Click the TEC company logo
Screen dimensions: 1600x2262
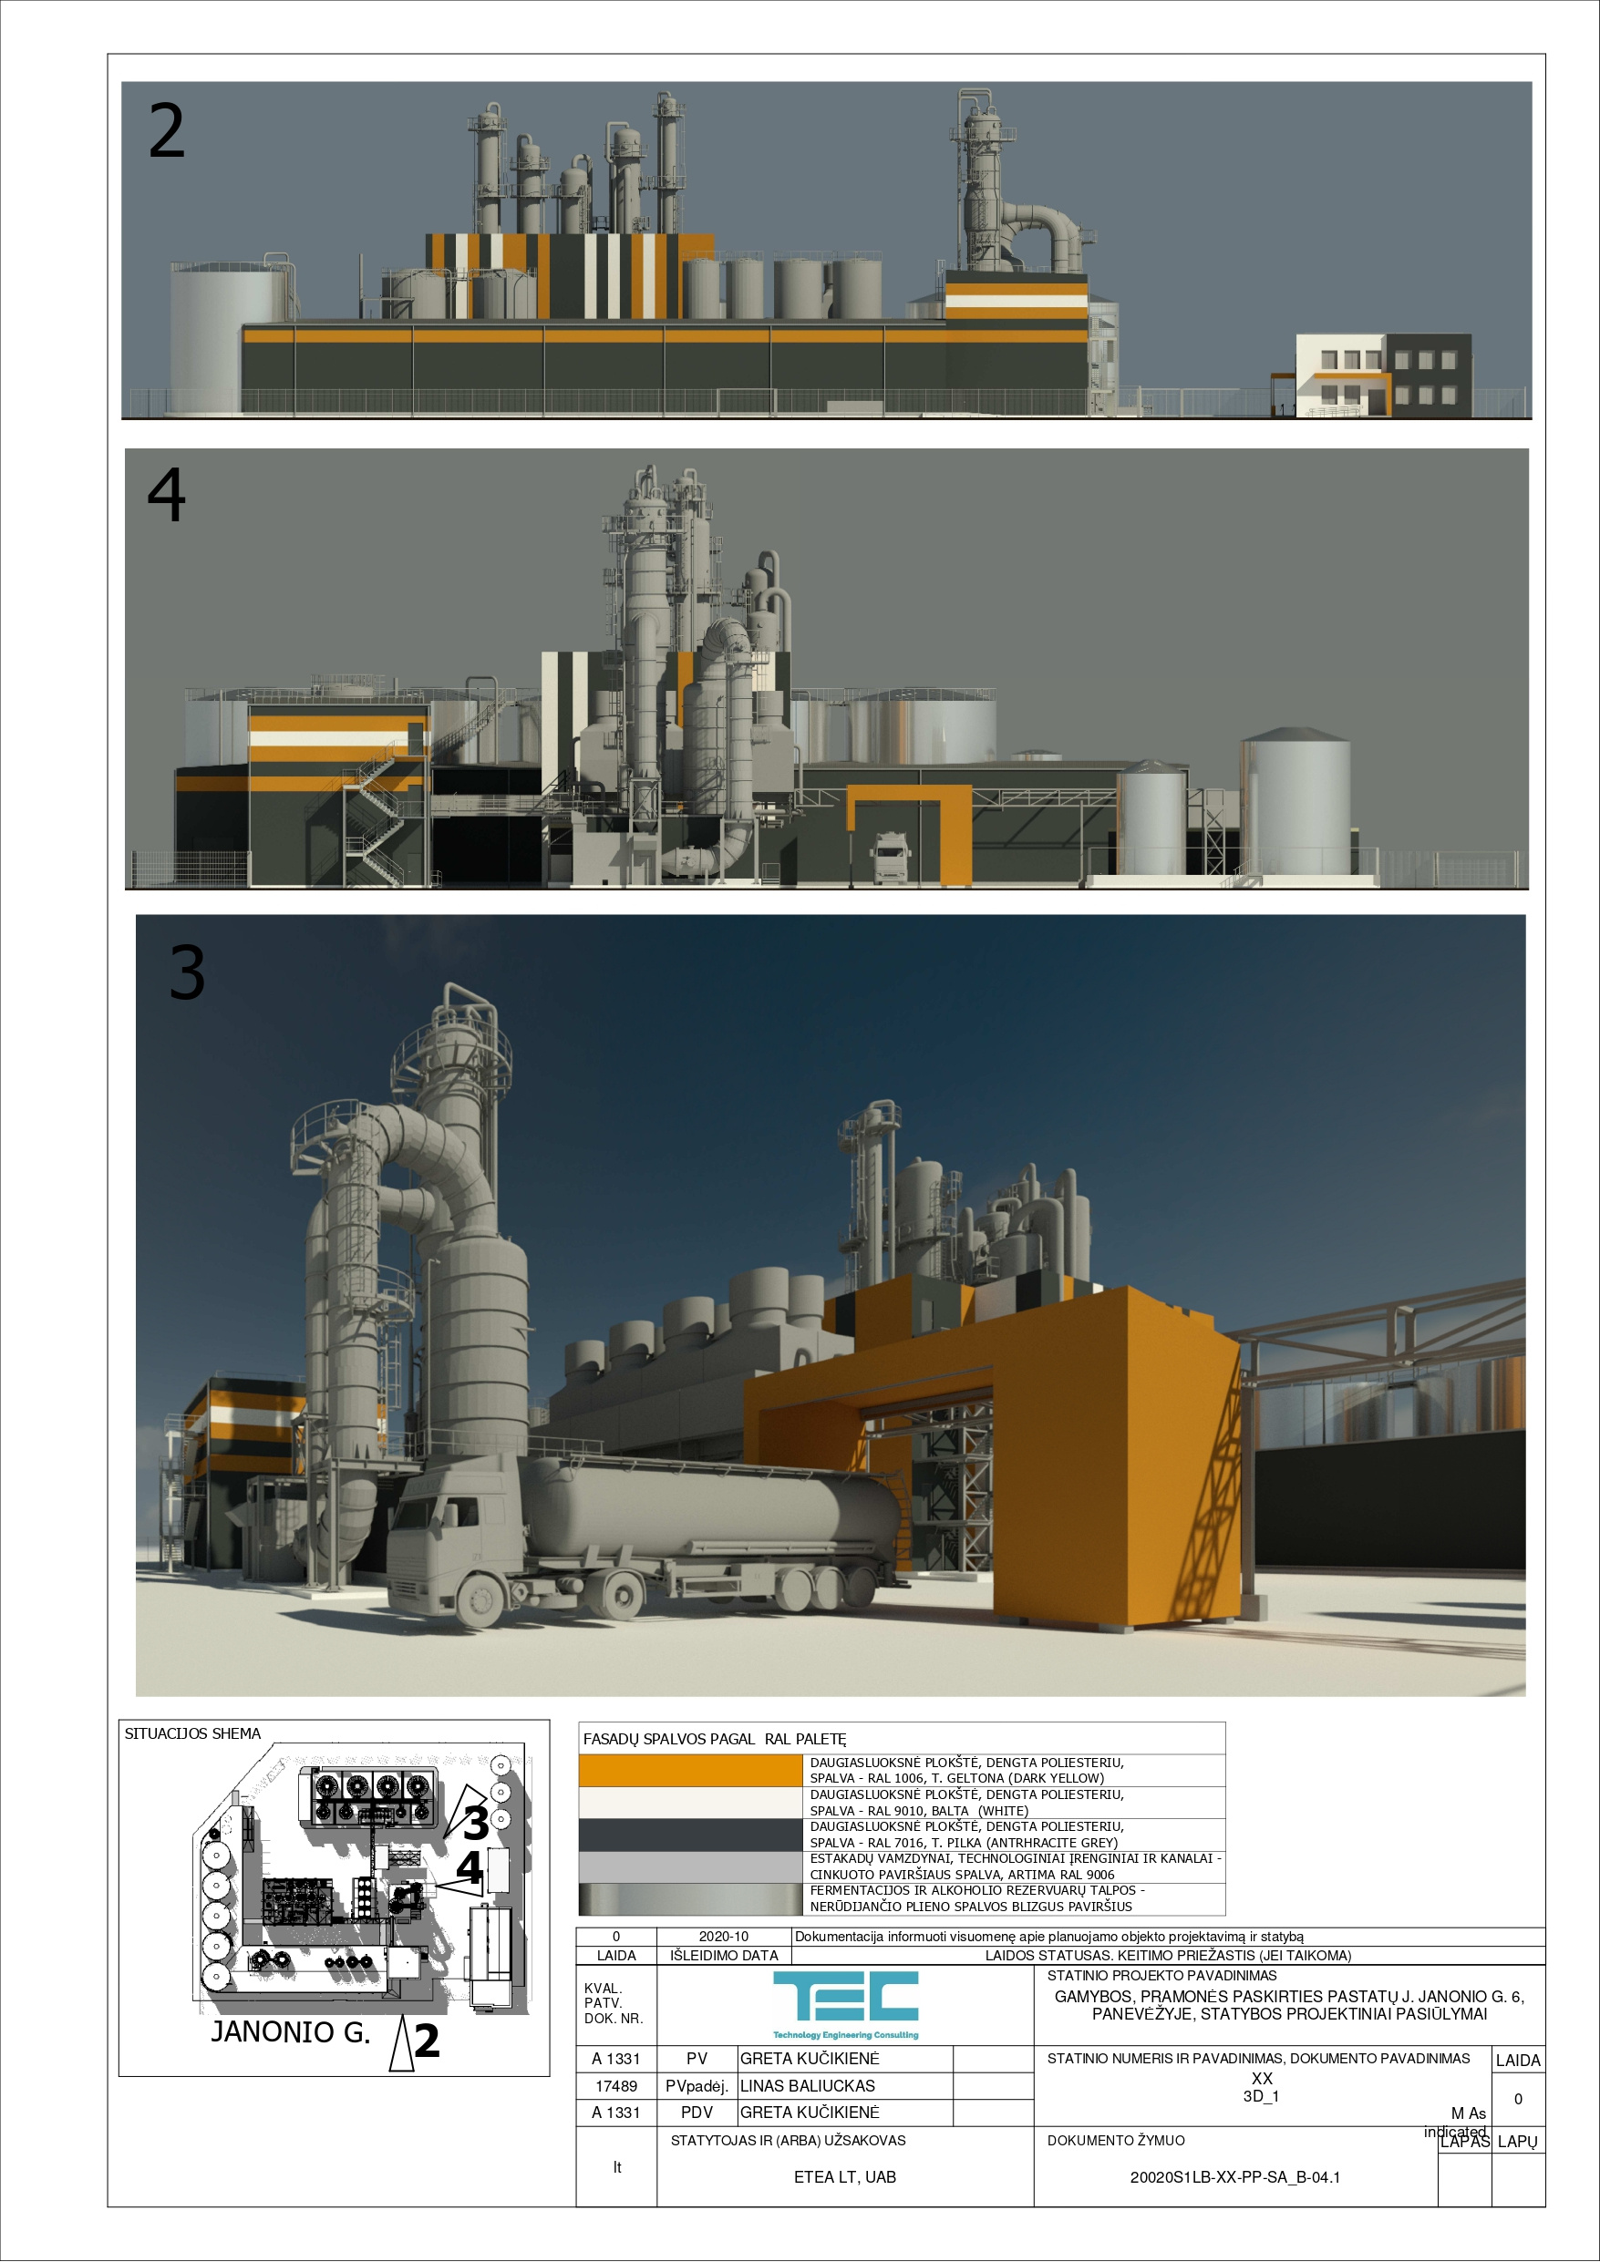tap(845, 2004)
